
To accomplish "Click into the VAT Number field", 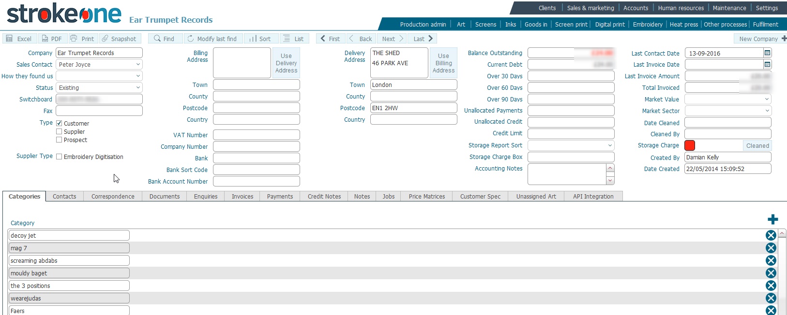I will 256,135.
